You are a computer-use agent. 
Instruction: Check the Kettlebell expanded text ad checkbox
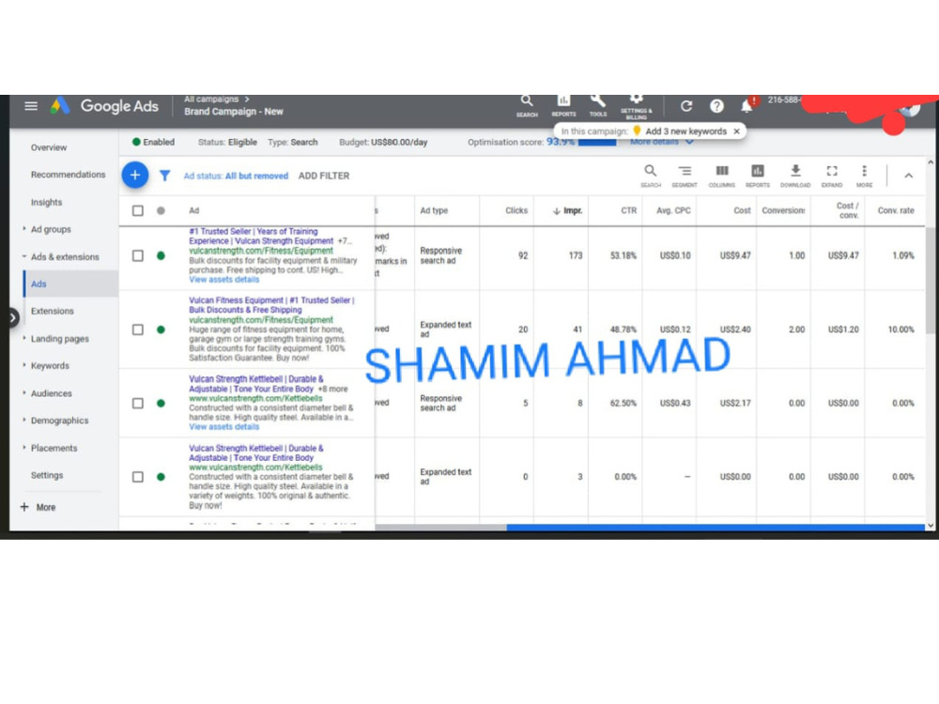point(138,477)
